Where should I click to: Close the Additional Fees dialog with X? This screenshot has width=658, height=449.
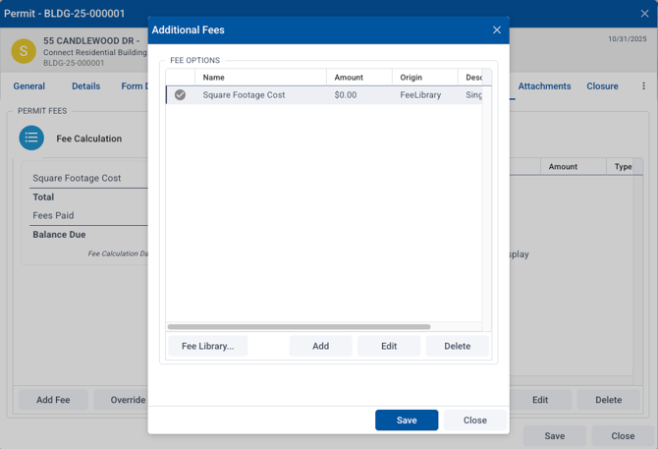(x=496, y=30)
